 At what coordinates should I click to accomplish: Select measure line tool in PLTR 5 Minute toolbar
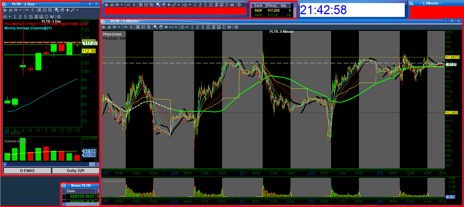click(x=171, y=27)
